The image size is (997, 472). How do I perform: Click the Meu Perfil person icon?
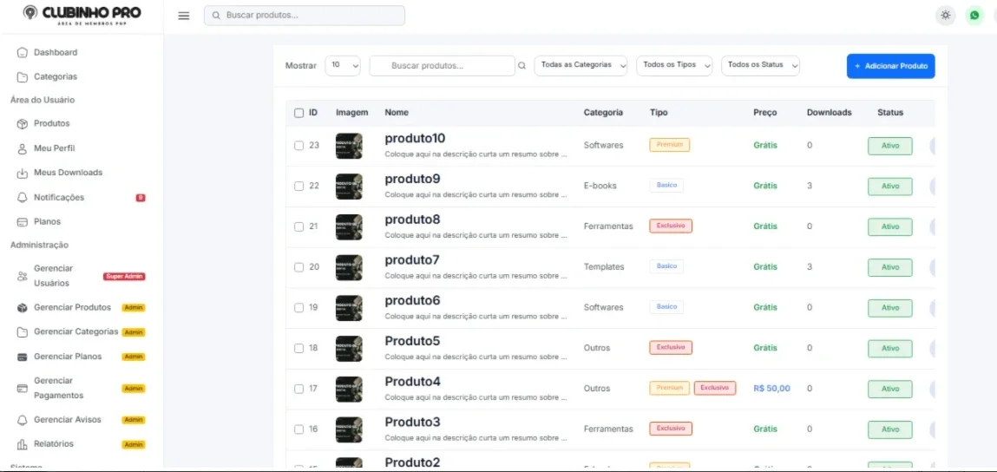click(23, 148)
